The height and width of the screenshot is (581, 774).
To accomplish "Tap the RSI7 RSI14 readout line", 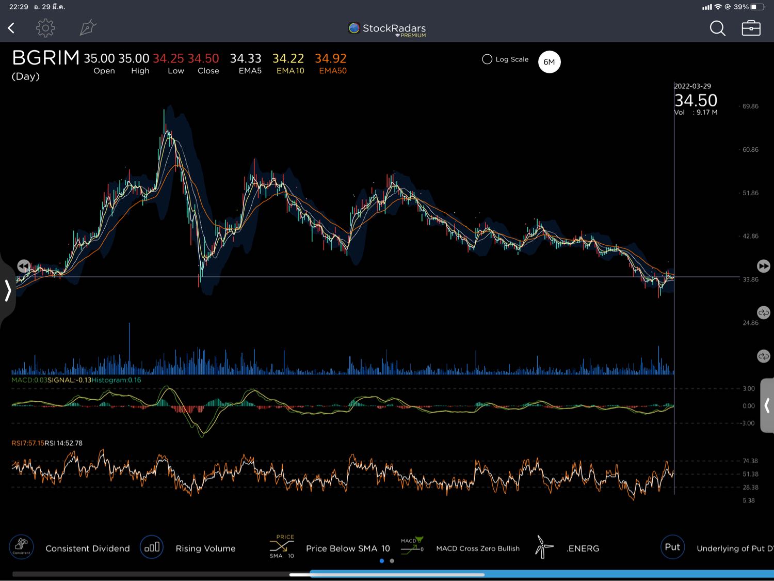I will click(x=47, y=443).
